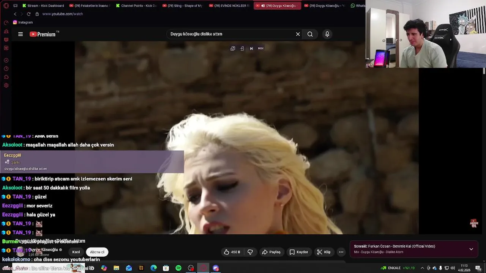Open the YouTube guide hamburger menu
The width and height of the screenshot is (486, 273).
point(21,34)
